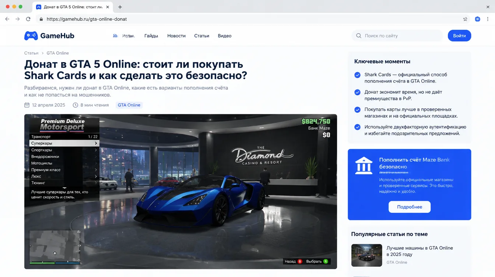495x277 pixels.
Task: Click the padlock icon in the address bar
Action: click(41, 19)
